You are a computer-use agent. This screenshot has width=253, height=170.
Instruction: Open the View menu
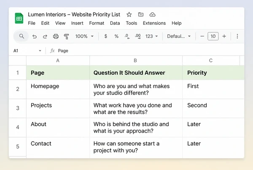60,23
